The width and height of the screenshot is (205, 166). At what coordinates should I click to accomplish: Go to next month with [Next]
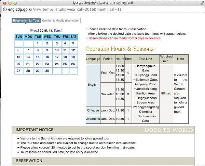coord(58,31)
